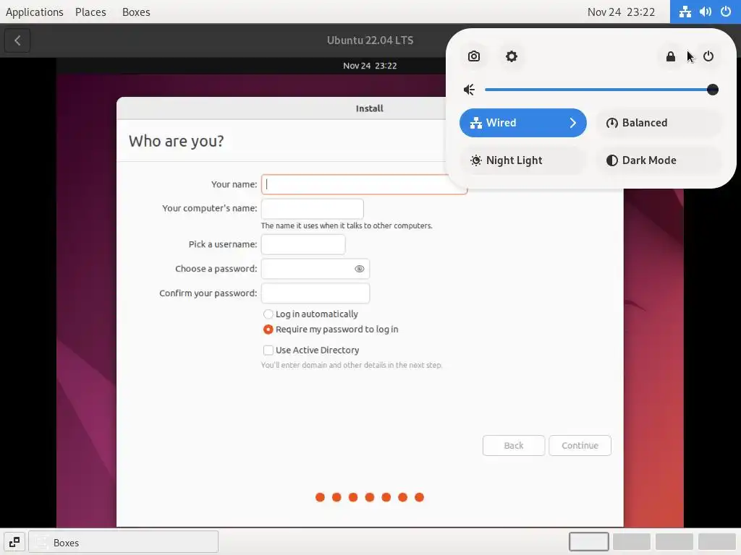The image size is (741, 555).
Task: Go back with the Boxes back arrow
Action: (x=17, y=40)
